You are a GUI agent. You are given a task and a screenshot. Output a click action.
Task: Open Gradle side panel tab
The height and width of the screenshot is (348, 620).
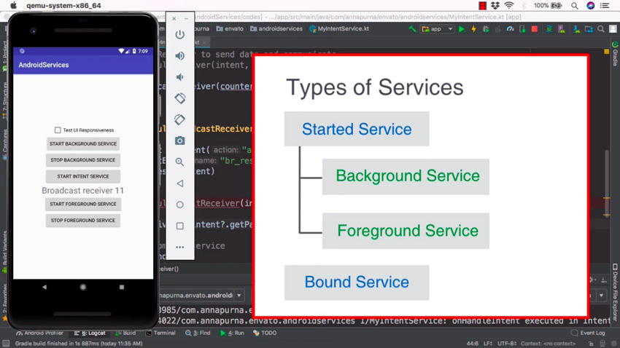pyautogui.click(x=615, y=54)
